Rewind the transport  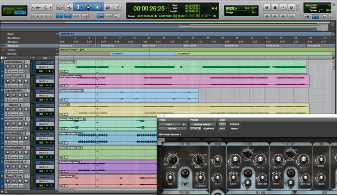[275, 16]
